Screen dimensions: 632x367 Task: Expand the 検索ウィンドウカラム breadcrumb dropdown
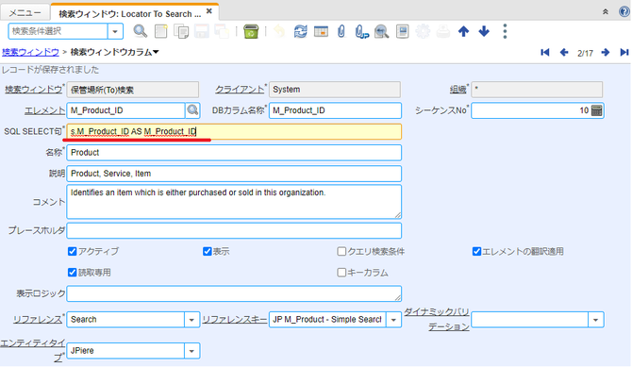(x=156, y=52)
